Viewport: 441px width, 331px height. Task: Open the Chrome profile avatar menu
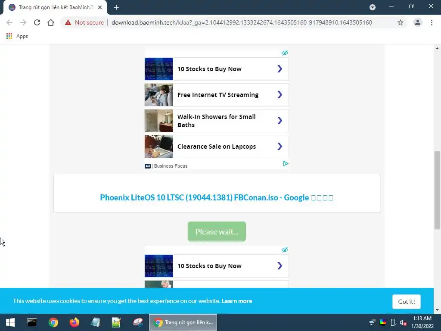[418, 22]
